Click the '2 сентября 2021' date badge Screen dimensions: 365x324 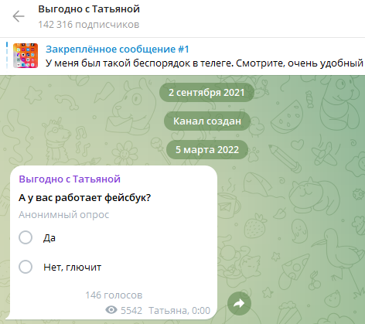[206, 93]
